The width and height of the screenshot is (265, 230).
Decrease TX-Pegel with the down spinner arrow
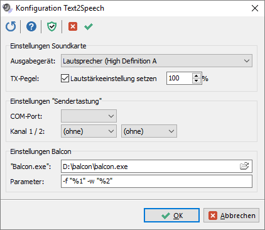pyautogui.click(x=197, y=81)
